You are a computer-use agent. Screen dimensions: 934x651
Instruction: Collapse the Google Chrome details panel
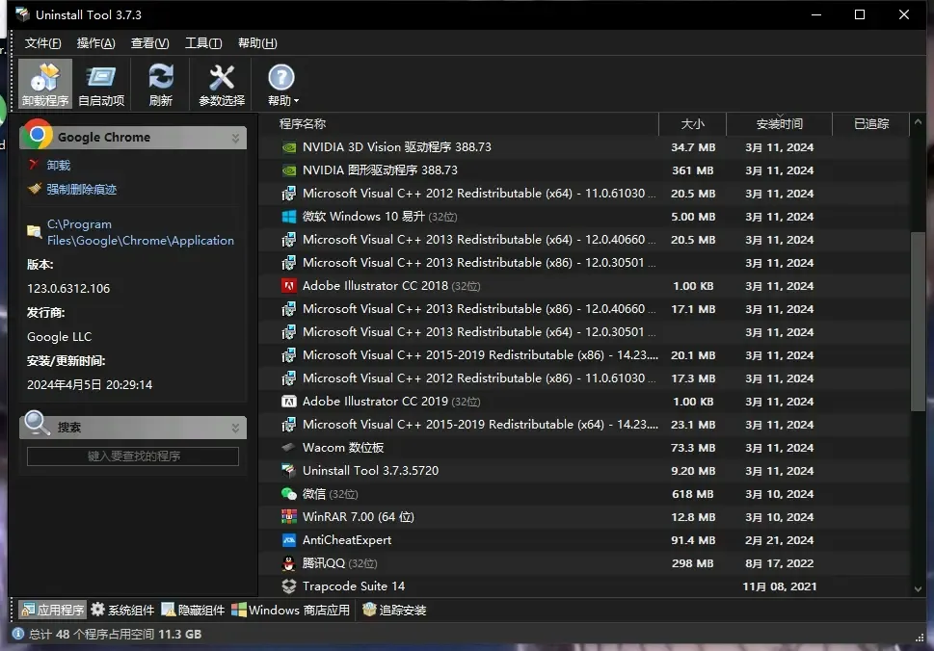tap(235, 139)
